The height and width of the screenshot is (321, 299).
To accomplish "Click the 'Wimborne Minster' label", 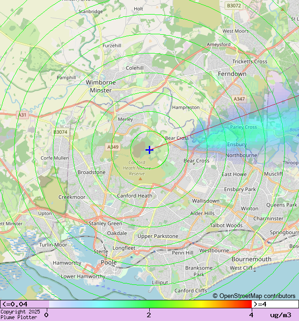I will pyautogui.click(x=101, y=86).
